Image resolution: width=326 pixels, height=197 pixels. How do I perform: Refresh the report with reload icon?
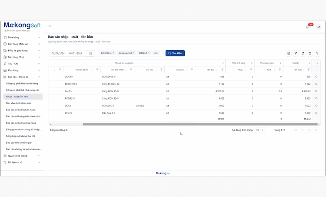[303, 53]
